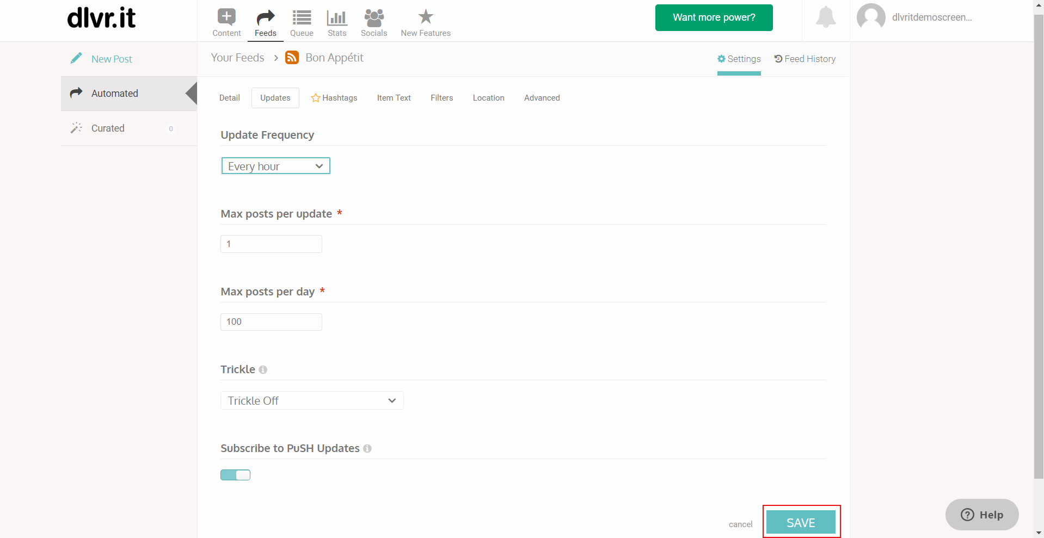The image size is (1044, 538).
Task: Open the Trickle Off dropdown
Action: tap(312, 401)
